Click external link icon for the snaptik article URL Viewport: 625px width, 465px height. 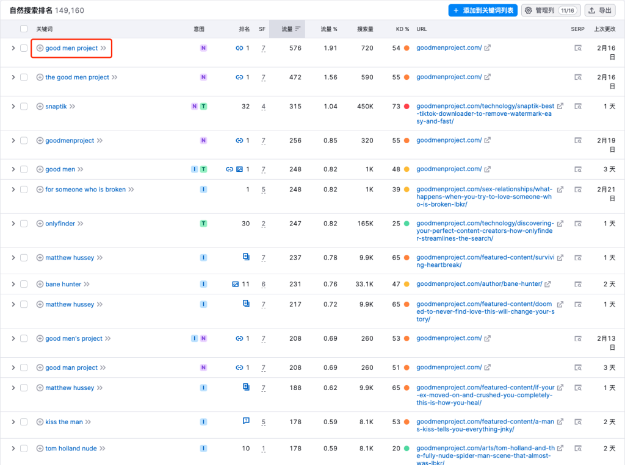click(560, 106)
